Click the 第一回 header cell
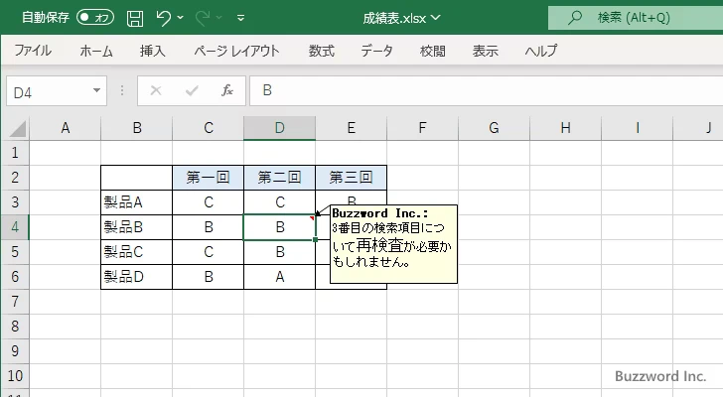This screenshot has height=397, width=723. [x=208, y=178]
